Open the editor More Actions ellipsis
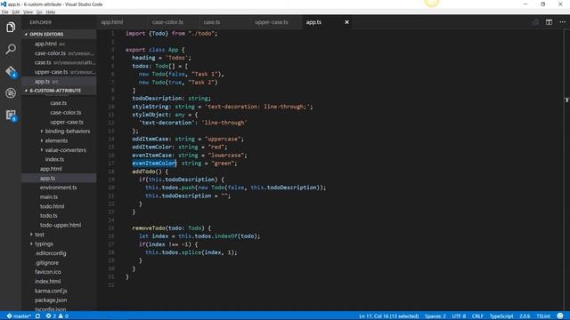 (562, 22)
